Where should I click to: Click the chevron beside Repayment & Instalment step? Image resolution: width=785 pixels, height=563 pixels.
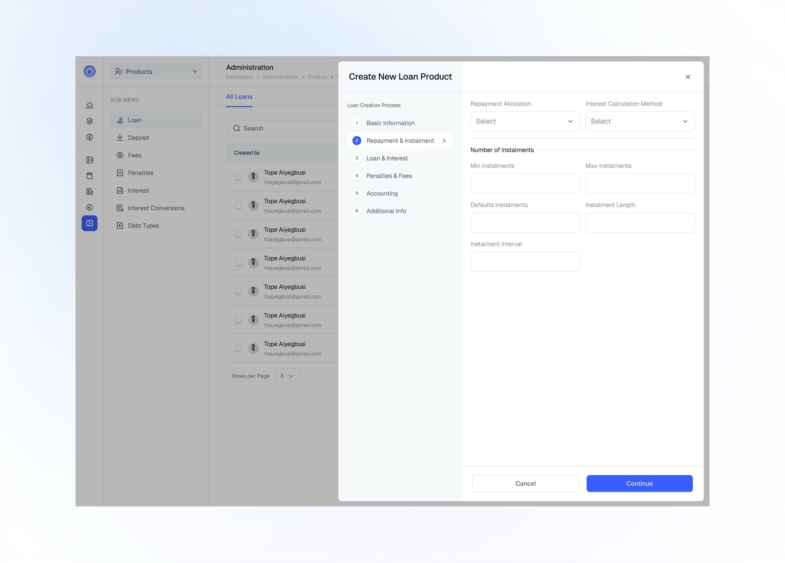coord(445,141)
